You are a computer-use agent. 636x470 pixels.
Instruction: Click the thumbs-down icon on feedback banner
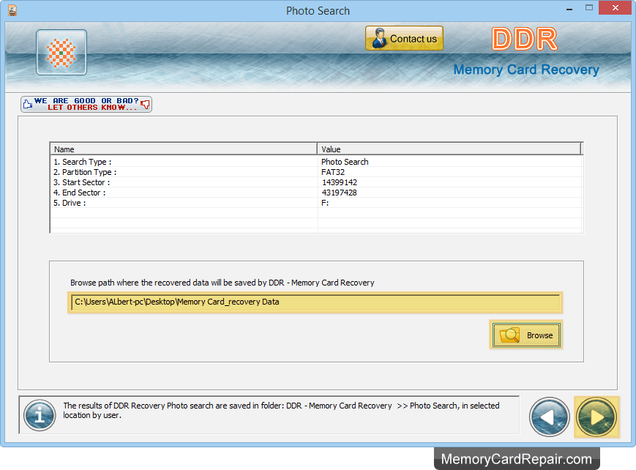point(145,105)
